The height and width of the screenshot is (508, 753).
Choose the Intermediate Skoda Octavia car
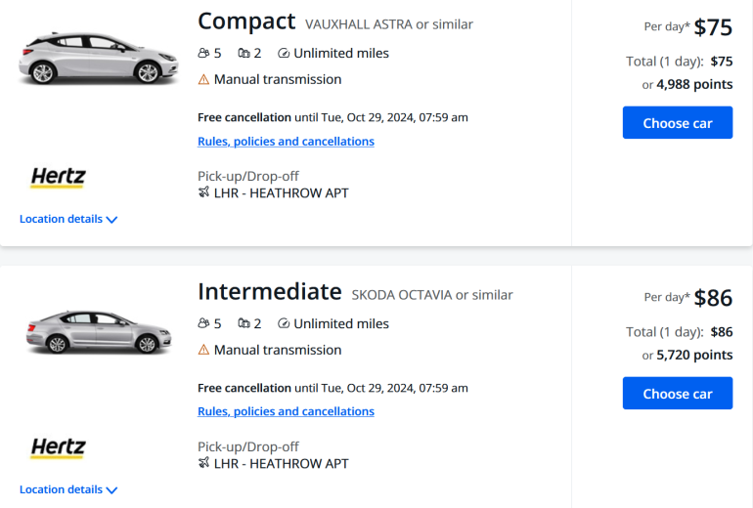(x=677, y=394)
